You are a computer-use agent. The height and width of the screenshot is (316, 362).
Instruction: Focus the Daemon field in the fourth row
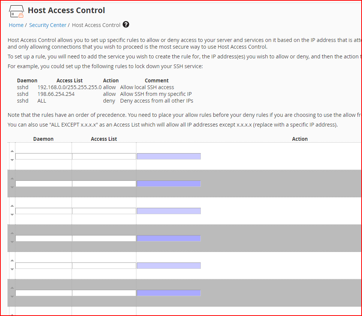(x=43, y=238)
